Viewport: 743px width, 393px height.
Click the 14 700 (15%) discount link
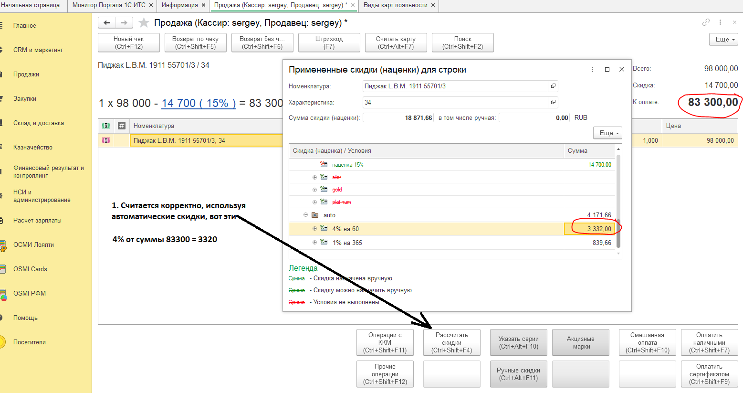pyautogui.click(x=198, y=103)
